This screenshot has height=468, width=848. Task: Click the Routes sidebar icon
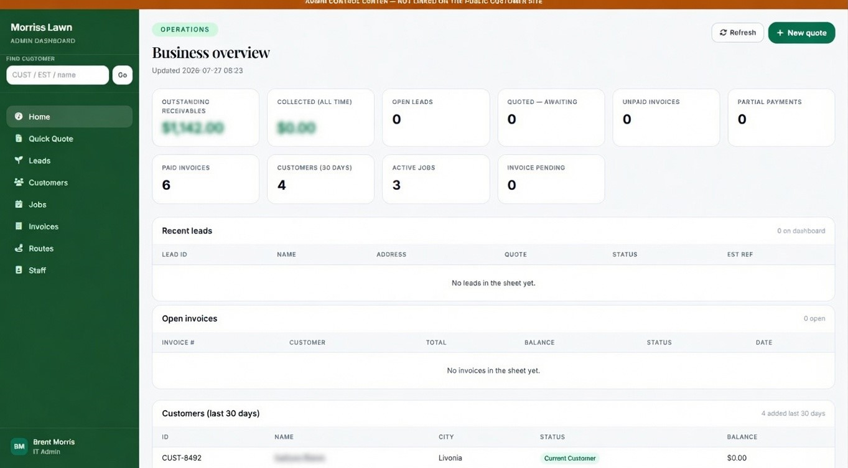(19, 248)
